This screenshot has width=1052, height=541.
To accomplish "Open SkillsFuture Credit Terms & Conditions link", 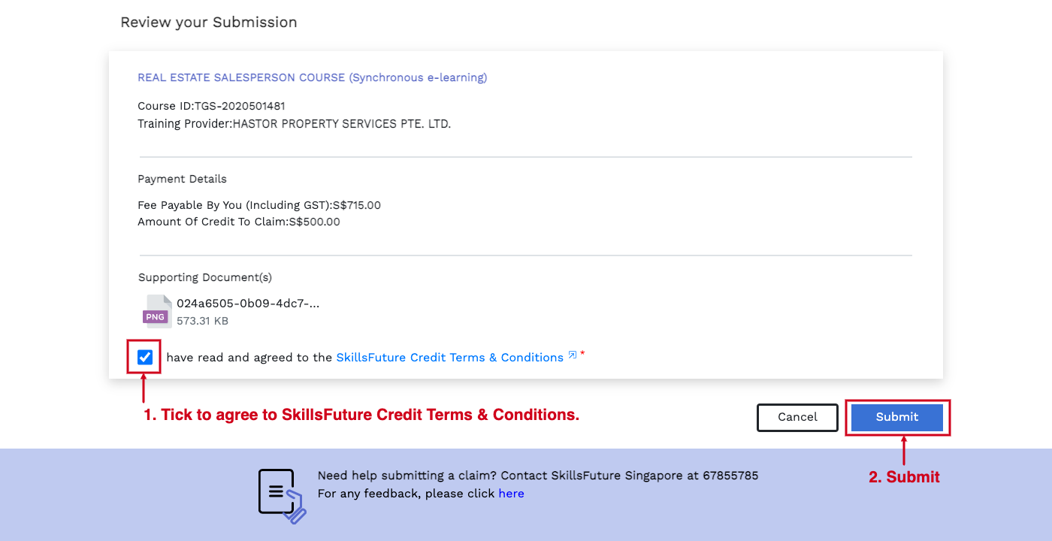I will [449, 358].
